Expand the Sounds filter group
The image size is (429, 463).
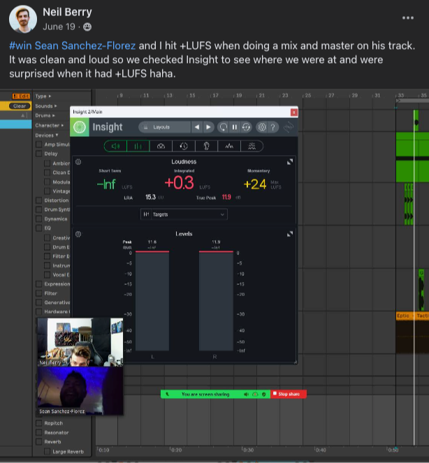tap(46, 106)
